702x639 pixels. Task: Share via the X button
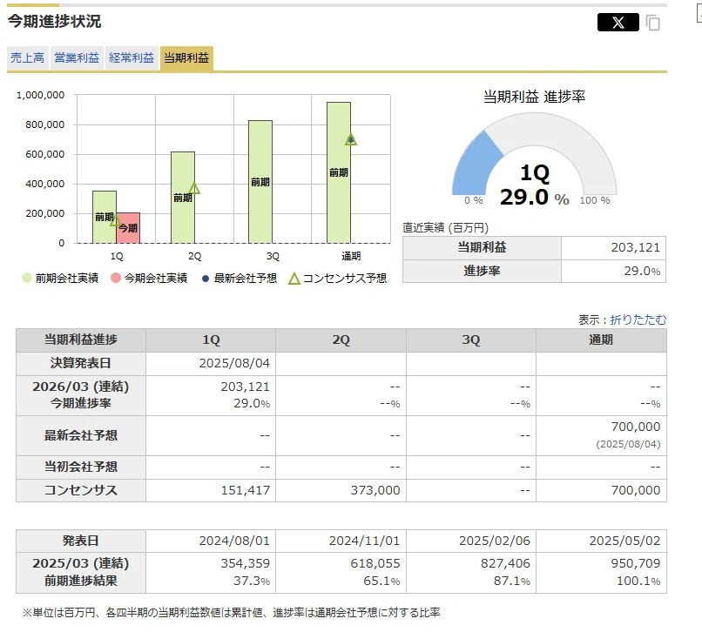(x=618, y=23)
